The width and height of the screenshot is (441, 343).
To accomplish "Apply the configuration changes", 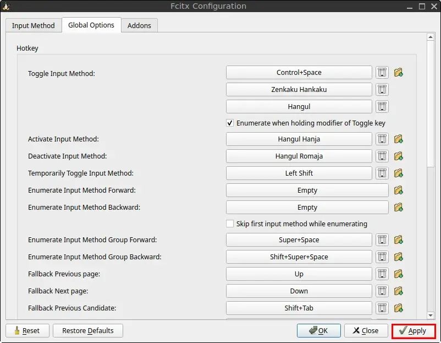I will tap(414, 330).
